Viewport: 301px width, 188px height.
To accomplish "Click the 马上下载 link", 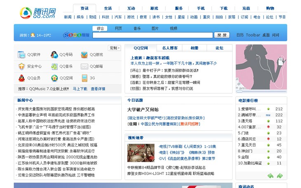I will click(x=80, y=89).
